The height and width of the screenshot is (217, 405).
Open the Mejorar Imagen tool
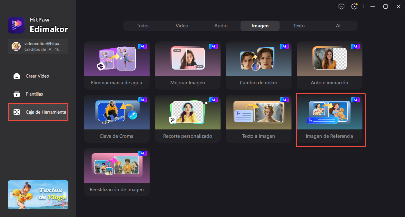(188, 65)
